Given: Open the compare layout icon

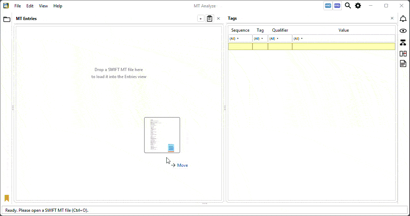Looking at the screenshot, I should click(x=403, y=53).
